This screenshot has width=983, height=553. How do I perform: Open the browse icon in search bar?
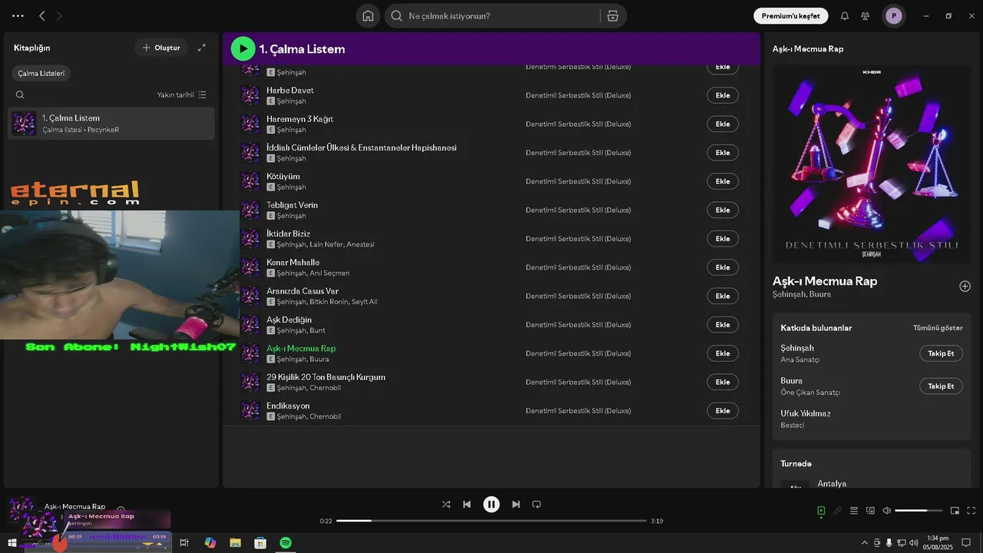[x=612, y=16]
